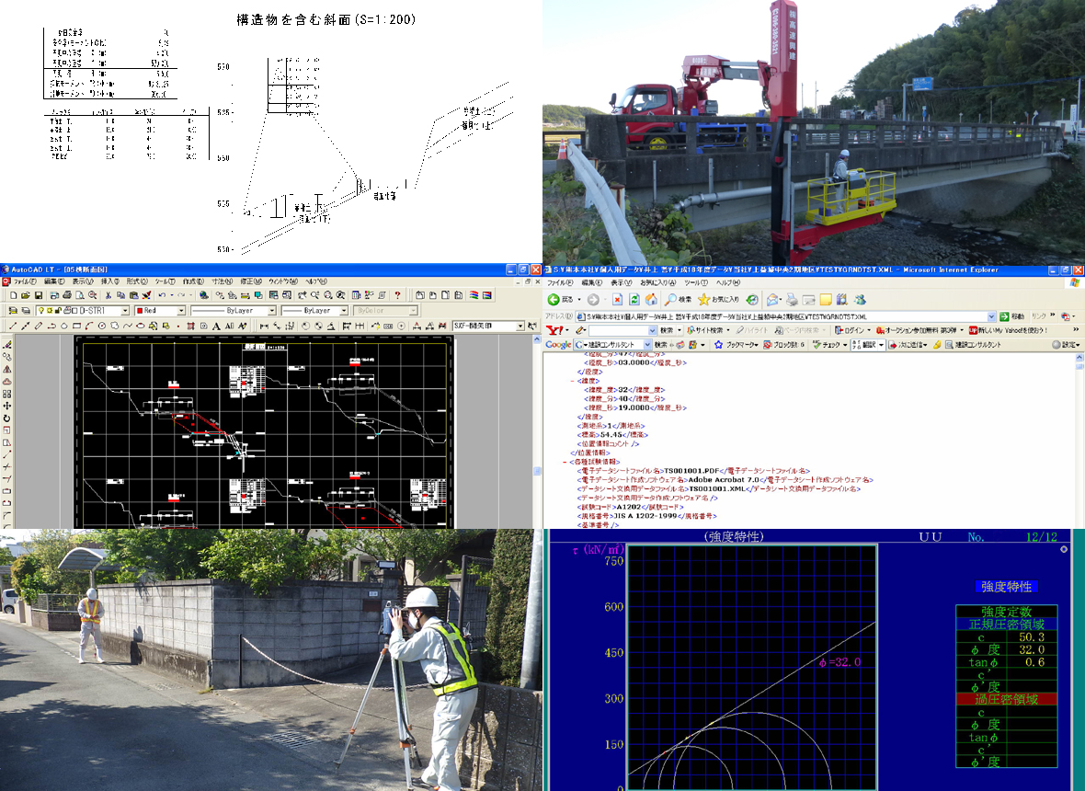This screenshot has height=791, width=1085.
Task: Open the Red color dropdown in AutoCAD
Action: click(x=181, y=311)
